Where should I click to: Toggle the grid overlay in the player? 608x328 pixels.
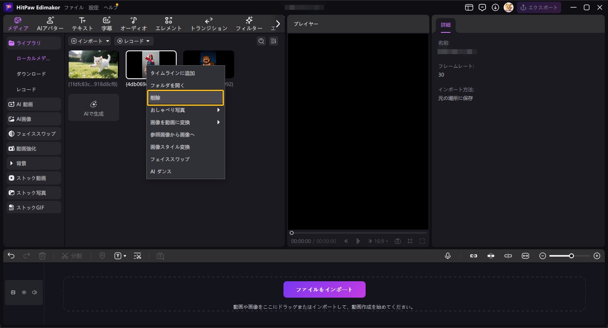click(x=410, y=241)
